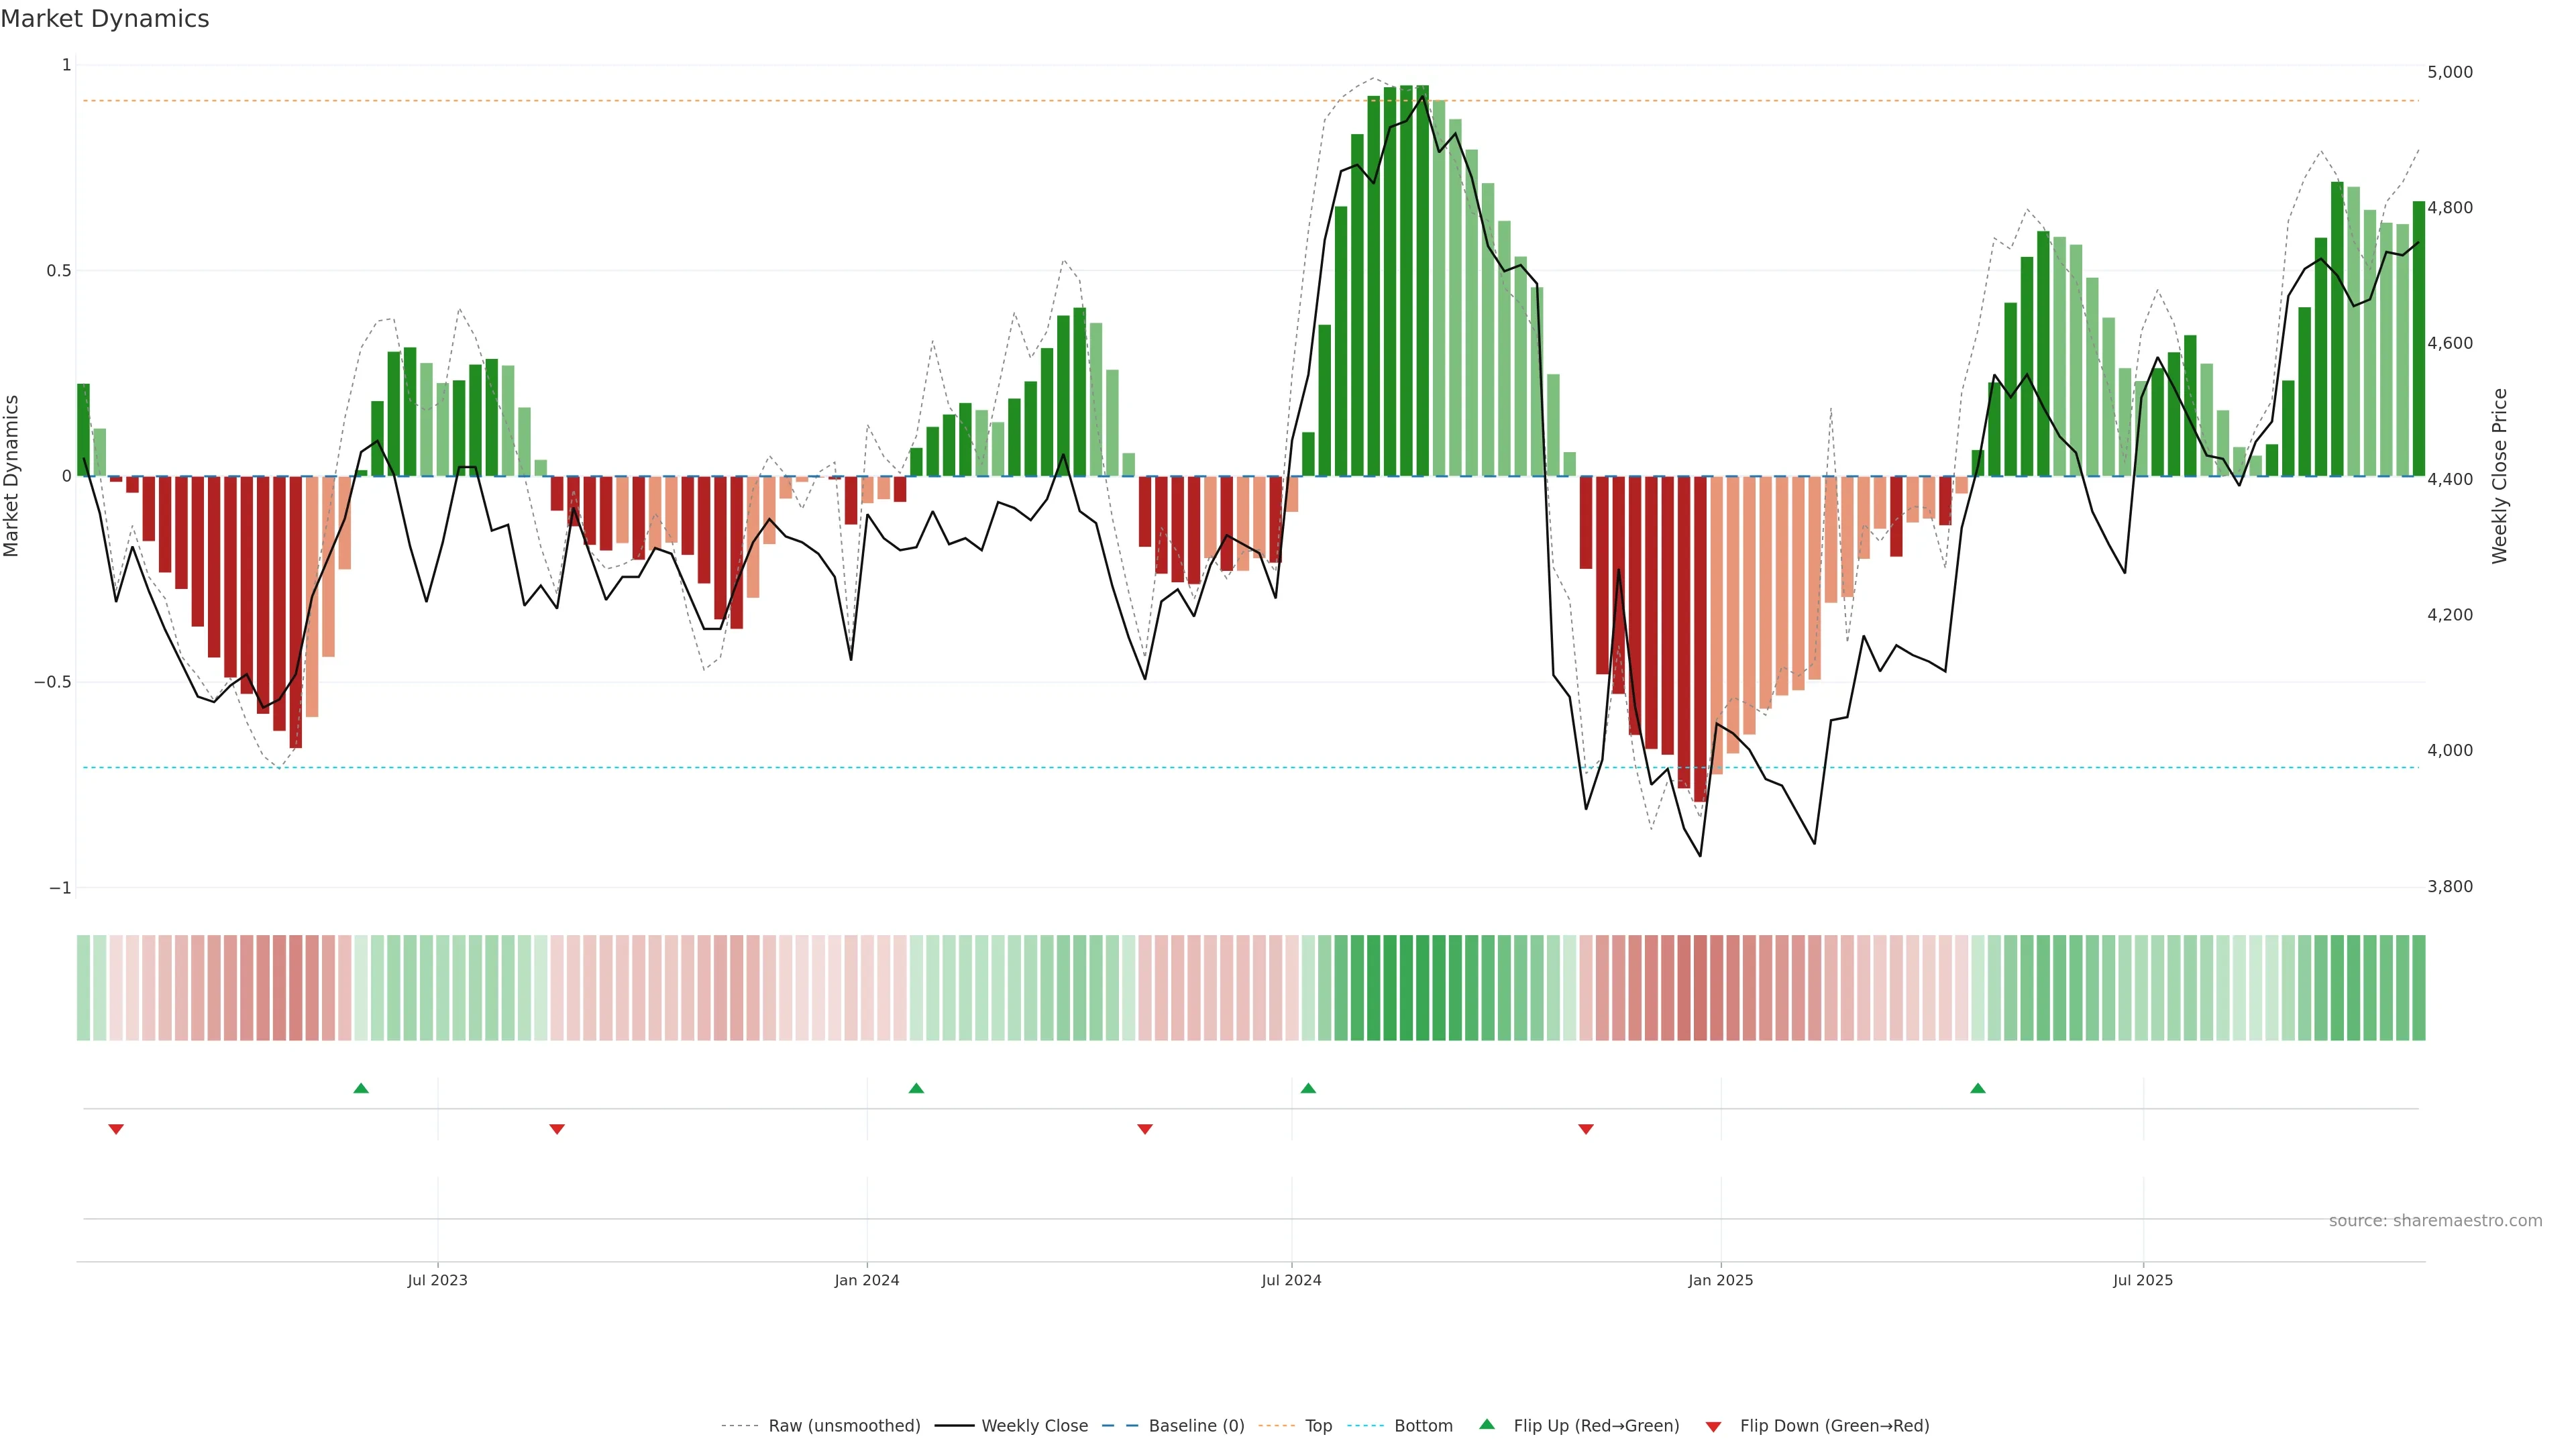Toggle the Weekly Close legend entry
The height and width of the screenshot is (1449, 2576).
1034,1426
